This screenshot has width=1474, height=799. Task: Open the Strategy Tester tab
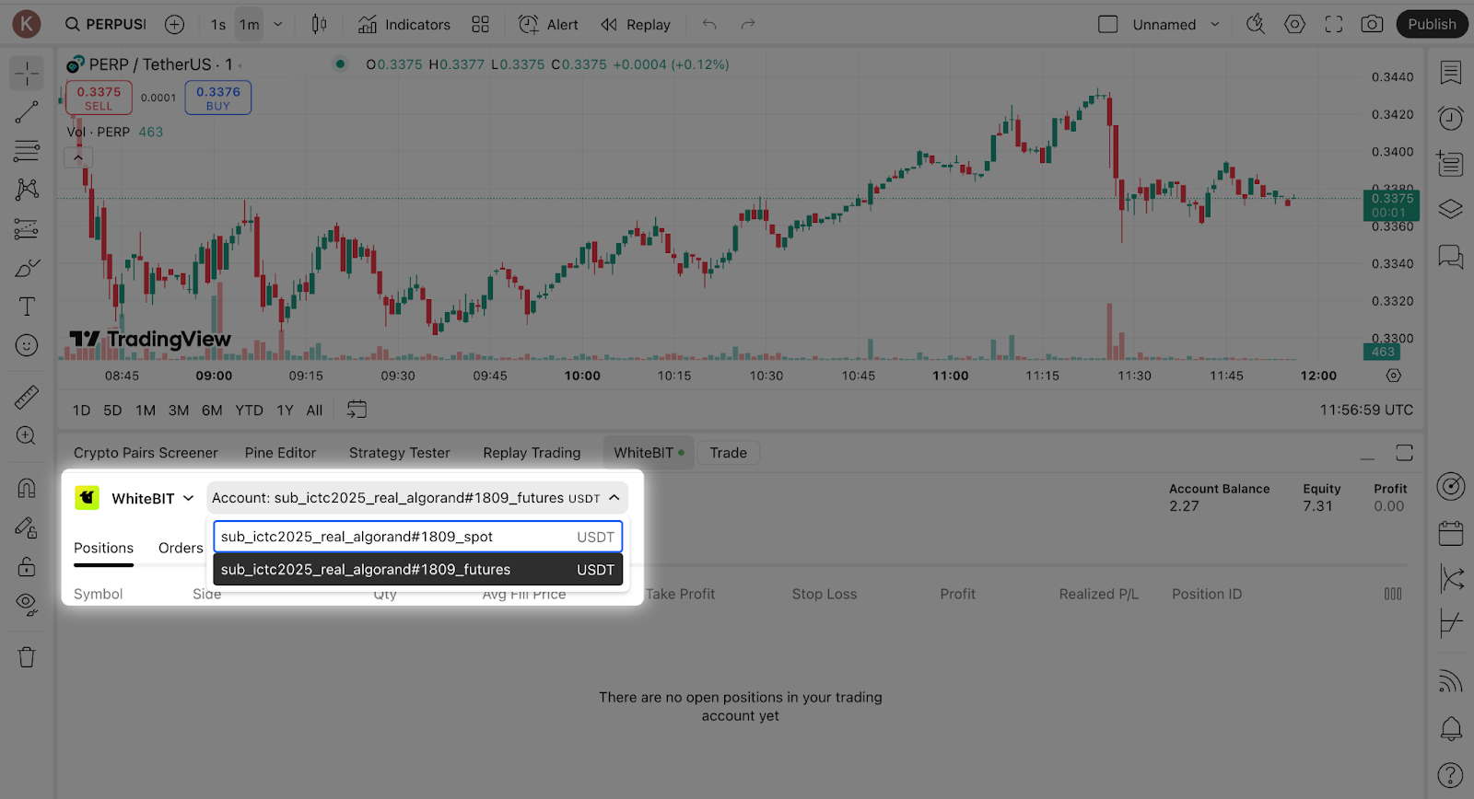[x=400, y=453]
